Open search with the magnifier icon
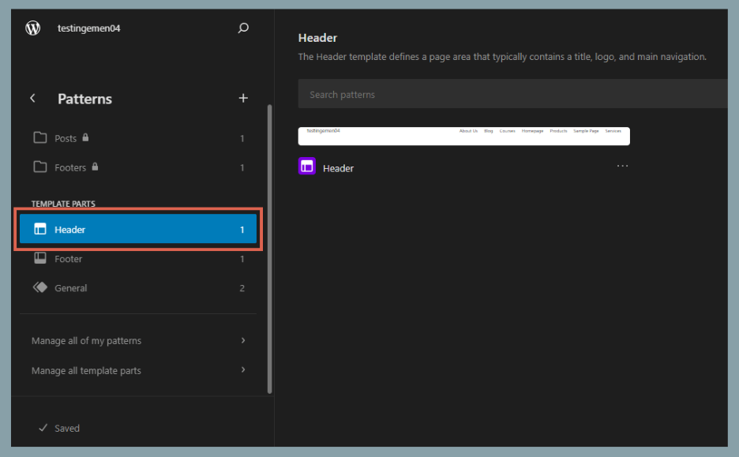 pyautogui.click(x=243, y=27)
